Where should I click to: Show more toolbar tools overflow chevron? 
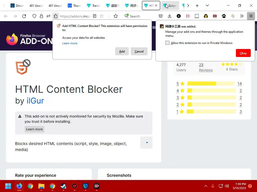pyautogui.click(x=242, y=16)
